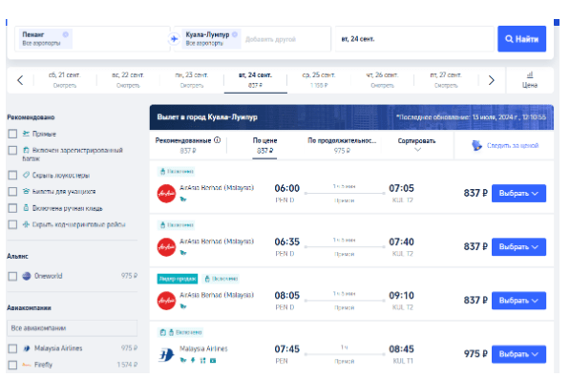Click Malaysia Airlines logo in filter list
Screen dimensions: 570x378
pos(26,348)
